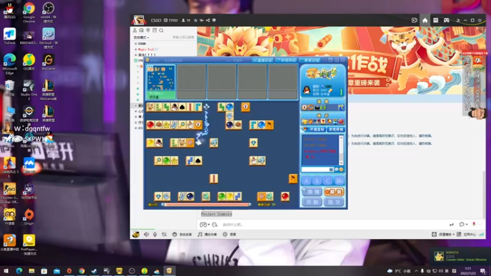Click the 开始 start button in game panel
Viewport: 491px width, 276px height.
pyautogui.click(x=312, y=202)
